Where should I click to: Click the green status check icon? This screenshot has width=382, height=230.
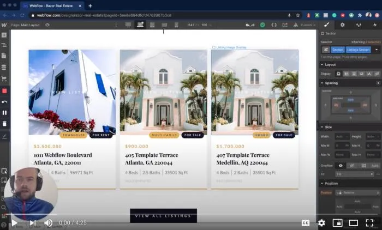point(262,25)
